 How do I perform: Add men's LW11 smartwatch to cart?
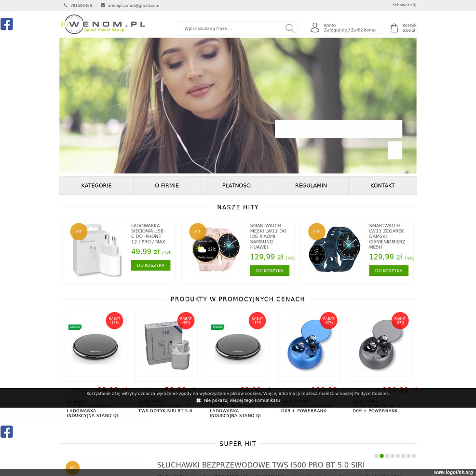coord(270,271)
